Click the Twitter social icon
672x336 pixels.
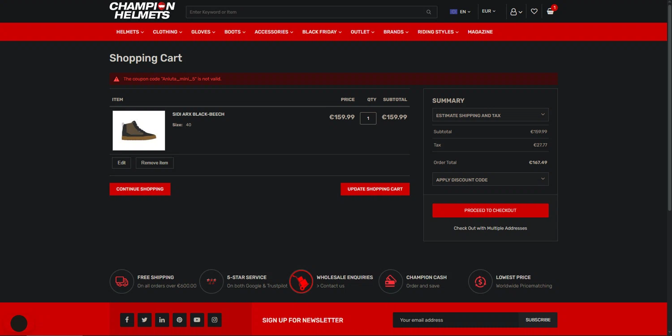tap(144, 320)
